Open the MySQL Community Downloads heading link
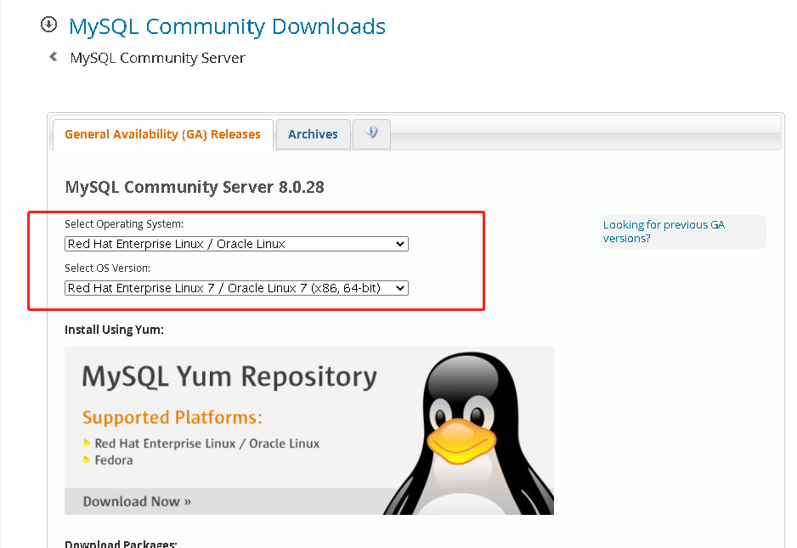Screen dimensions: 797x548 point(227,26)
